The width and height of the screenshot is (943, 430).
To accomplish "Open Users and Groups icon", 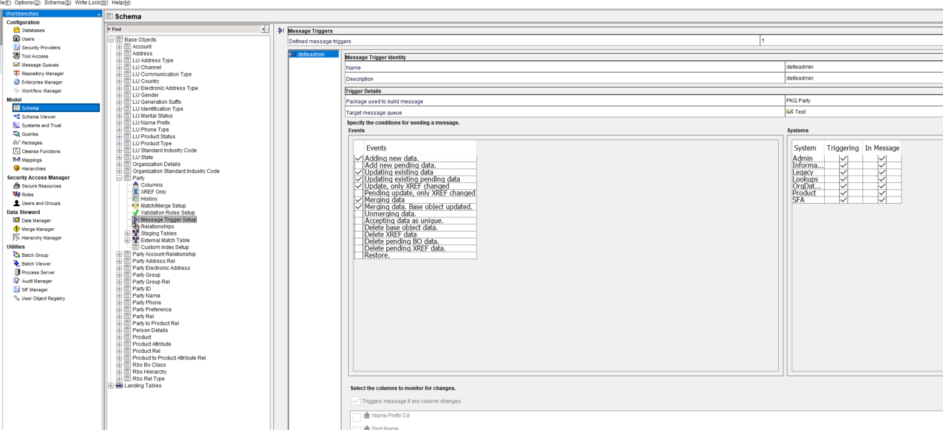I will (x=16, y=203).
